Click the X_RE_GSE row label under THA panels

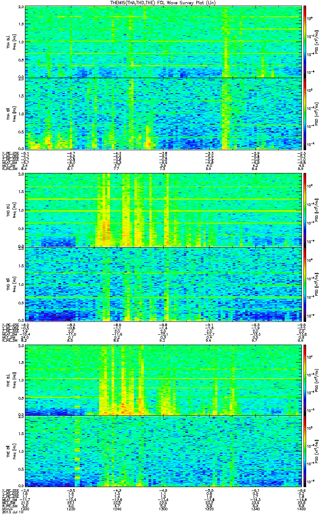pos(11,152)
